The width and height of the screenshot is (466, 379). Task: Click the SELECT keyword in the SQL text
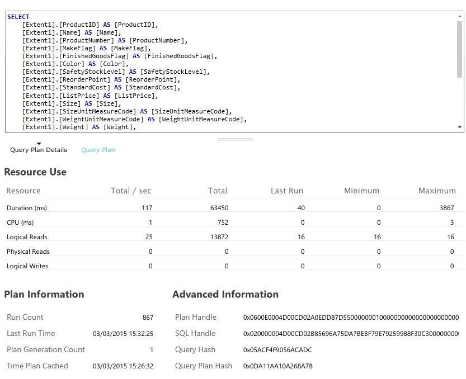[18, 17]
